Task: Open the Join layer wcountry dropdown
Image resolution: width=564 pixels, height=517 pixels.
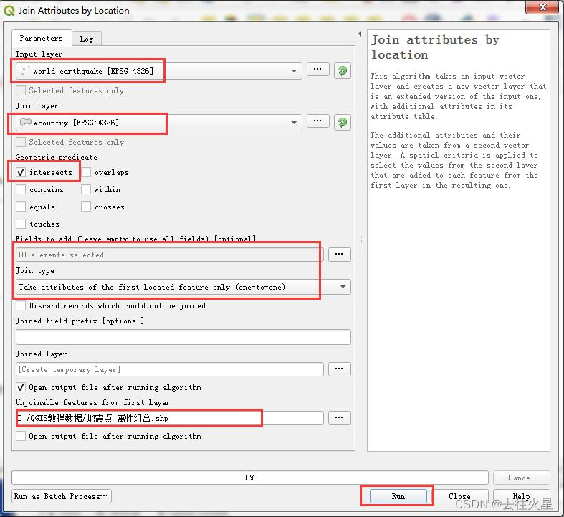Action: 158,123
